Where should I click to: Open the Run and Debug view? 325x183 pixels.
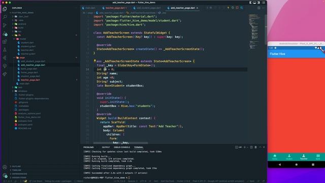coord(5,34)
